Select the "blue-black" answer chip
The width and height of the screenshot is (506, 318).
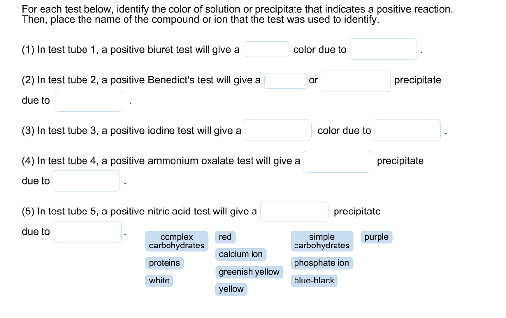[x=314, y=281]
